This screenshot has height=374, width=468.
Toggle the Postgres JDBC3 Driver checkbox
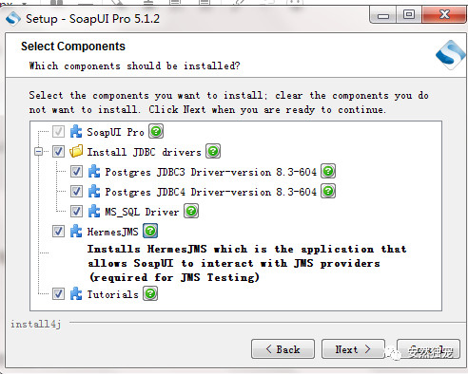click(x=76, y=172)
